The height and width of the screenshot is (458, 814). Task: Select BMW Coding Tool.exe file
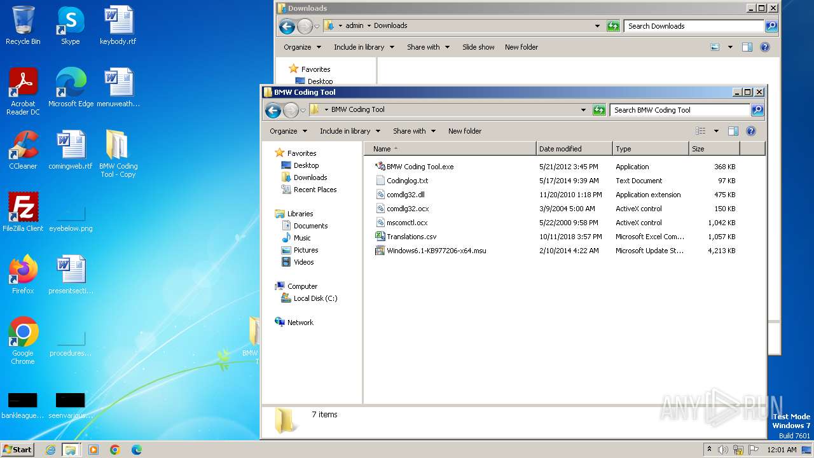pos(420,167)
